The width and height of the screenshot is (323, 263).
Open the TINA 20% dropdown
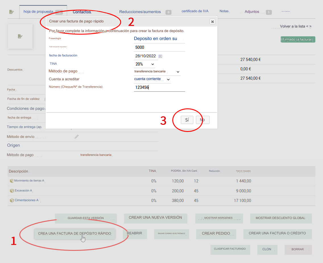click(145, 64)
